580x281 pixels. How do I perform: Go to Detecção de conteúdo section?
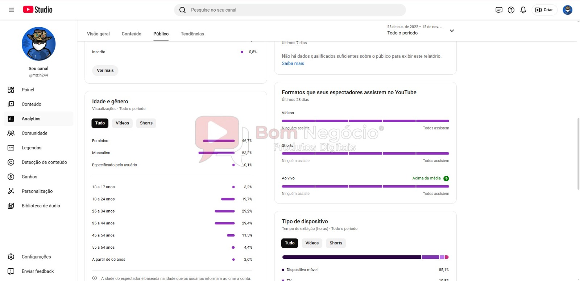[44, 162]
